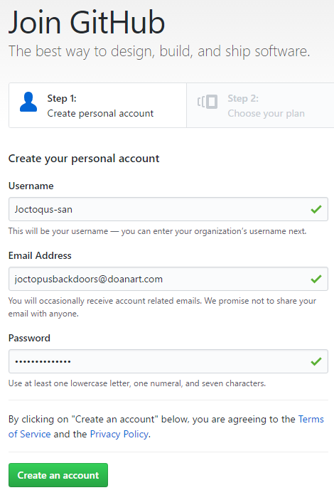Click the Create your personal account heading
The height and width of the screenshot is (500, 334).
84,159
